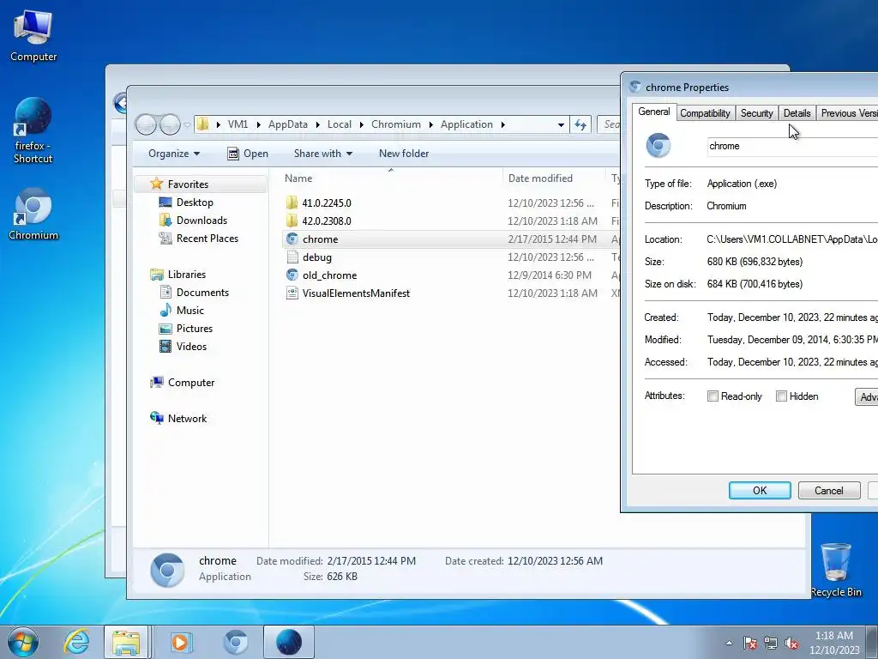
Task: Switch to the Details tab
Action: [797, 113]
